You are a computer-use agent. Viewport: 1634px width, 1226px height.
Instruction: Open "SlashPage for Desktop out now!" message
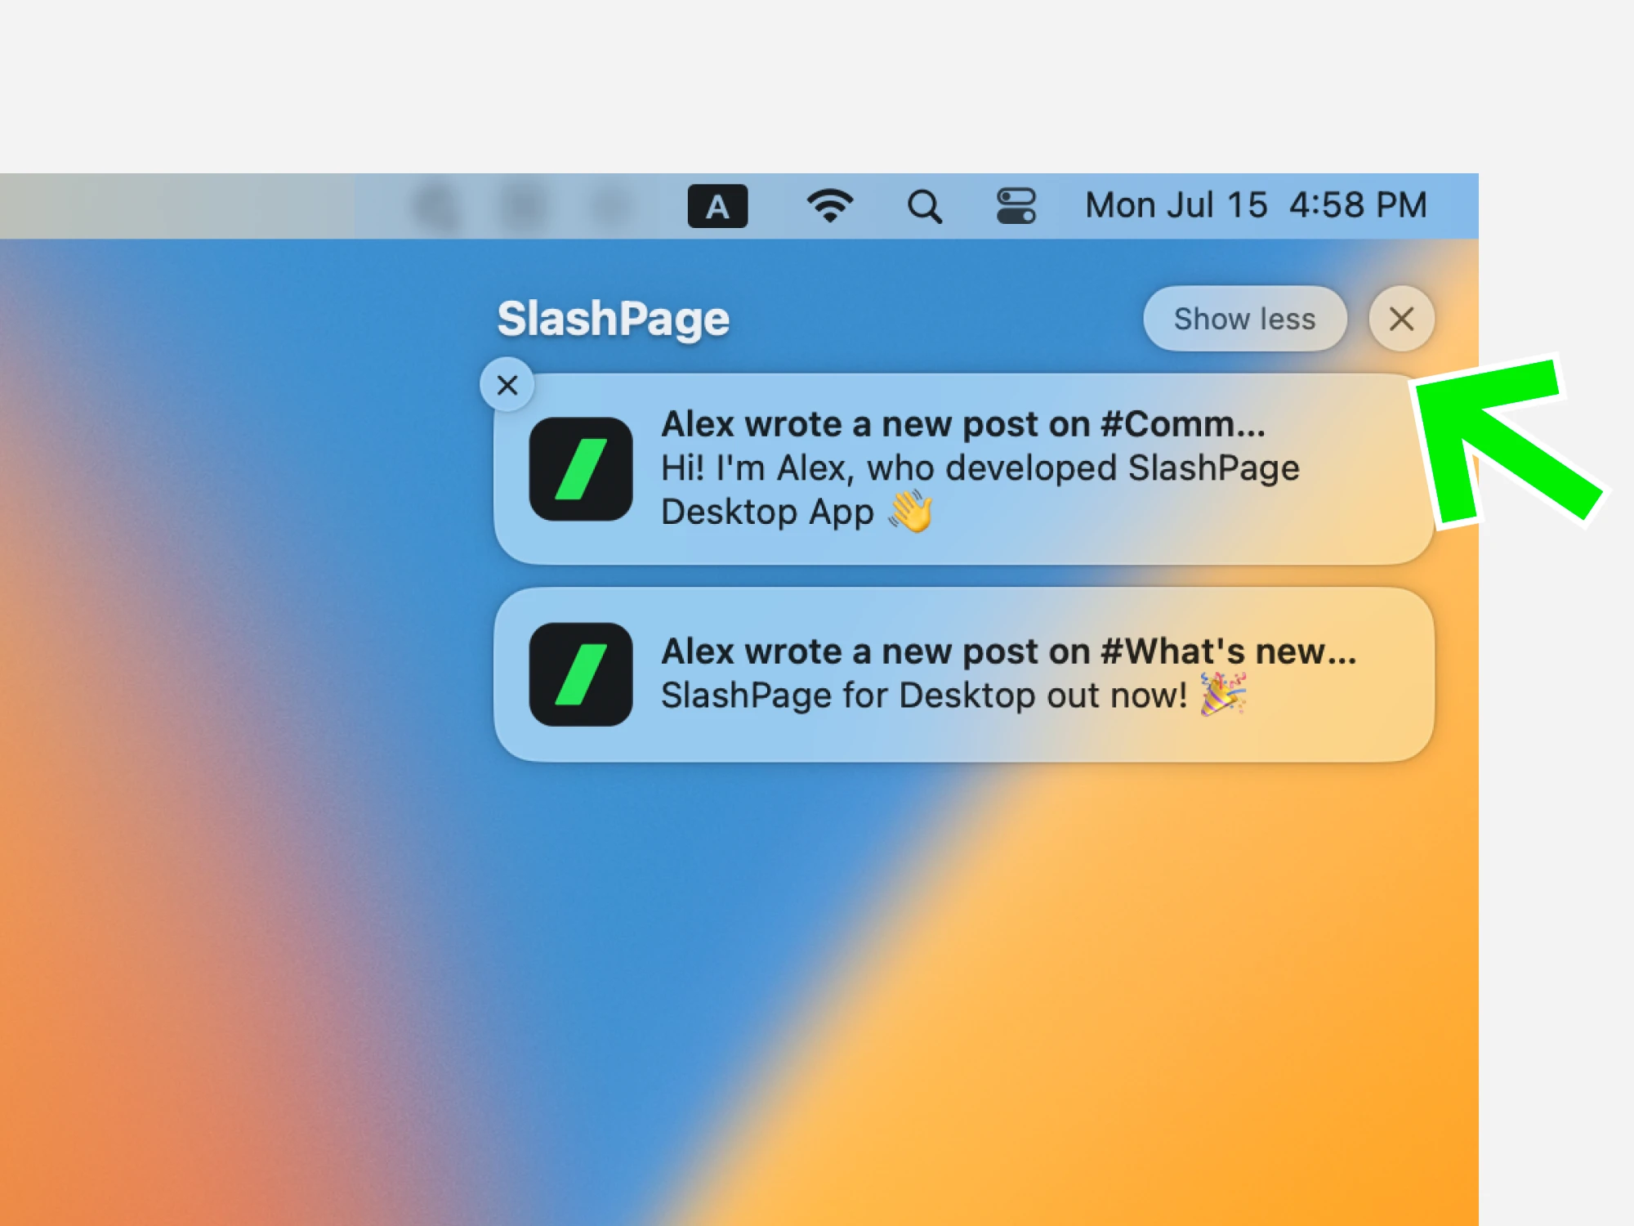coord(923,696)
